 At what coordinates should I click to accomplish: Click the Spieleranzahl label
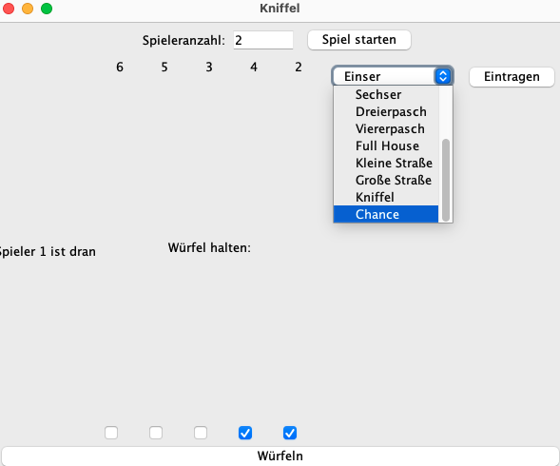pyautogui.click(x=183, y=40)
